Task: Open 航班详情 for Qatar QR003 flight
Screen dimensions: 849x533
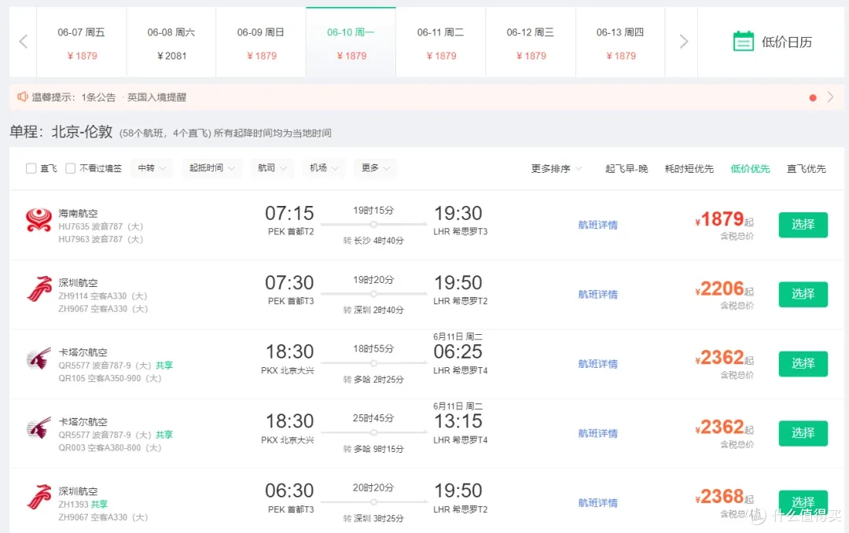Action: 597,433
